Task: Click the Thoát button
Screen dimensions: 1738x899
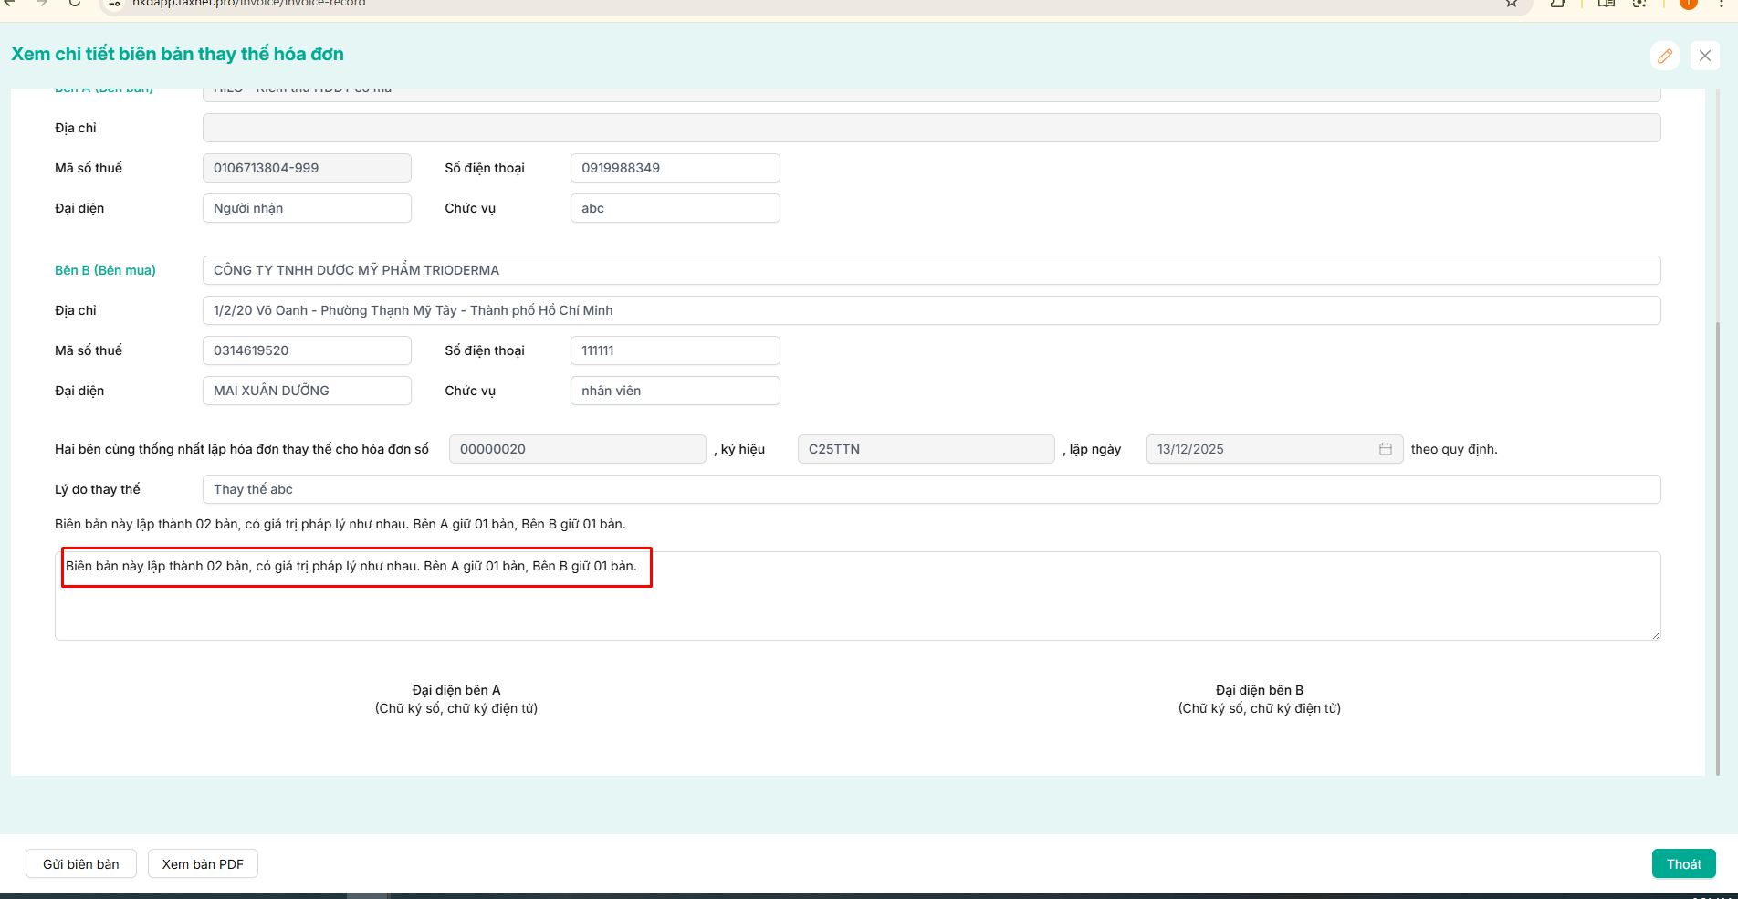Action: click(1684, 864)
